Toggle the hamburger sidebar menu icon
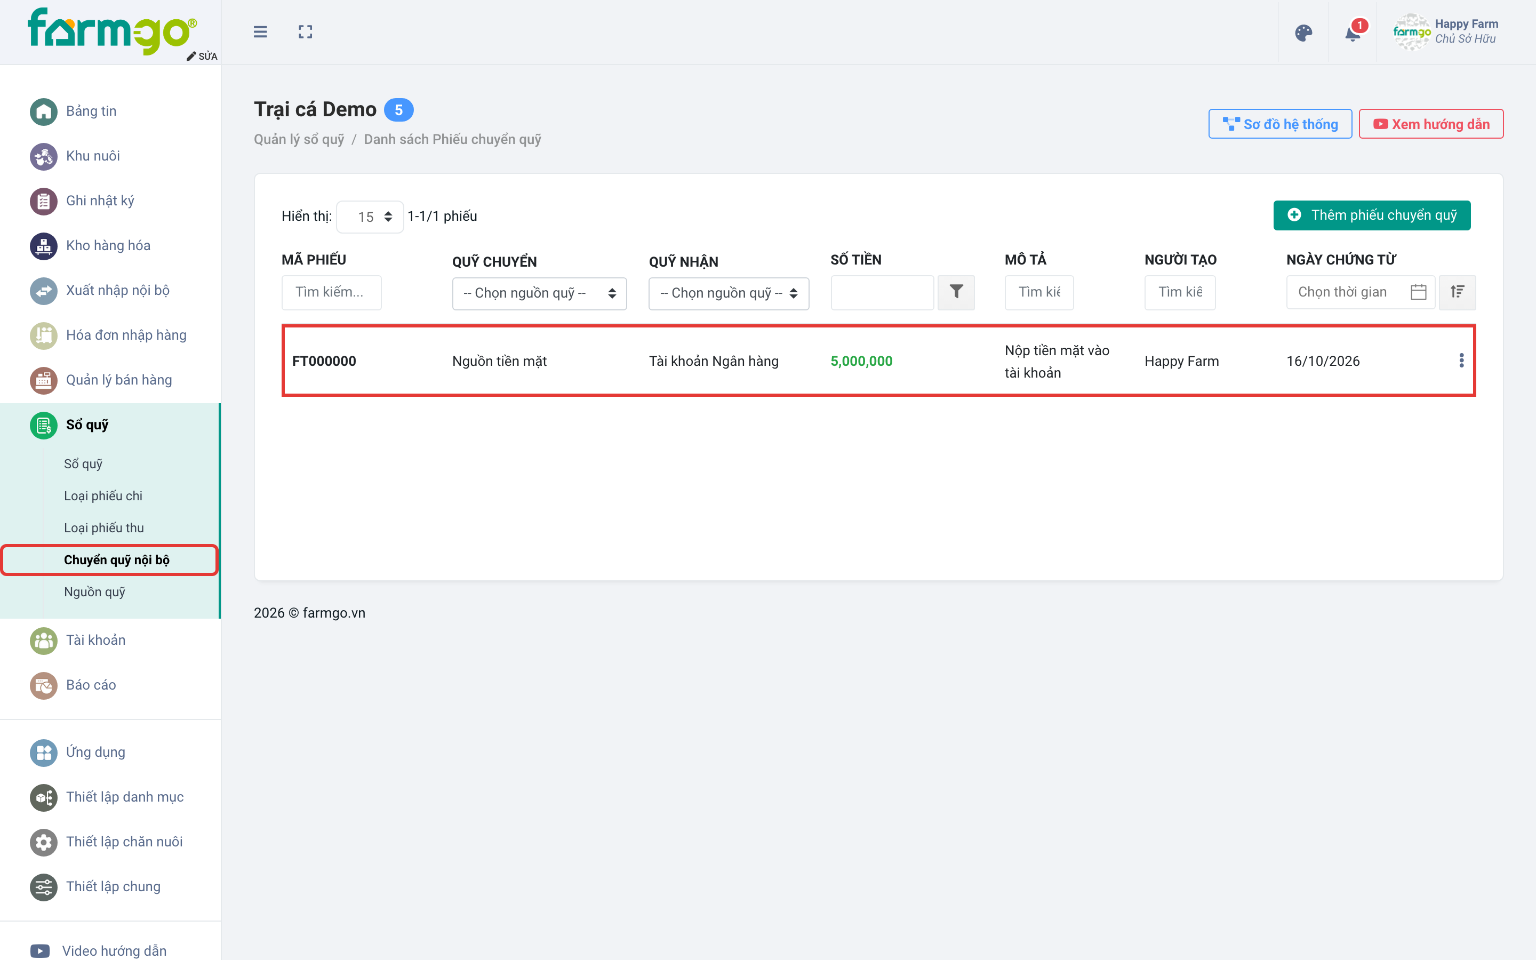1536x960 pixels. tap(260, 32)
